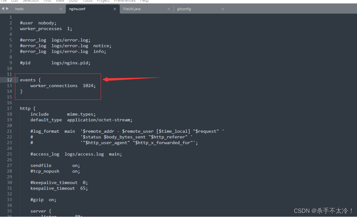
Task: Click '#log_format main' on line 21
Action: tap(53, 131)
